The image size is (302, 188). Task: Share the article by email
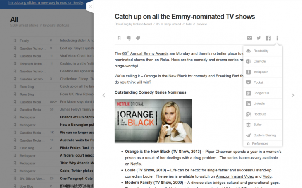click(249, 38)
